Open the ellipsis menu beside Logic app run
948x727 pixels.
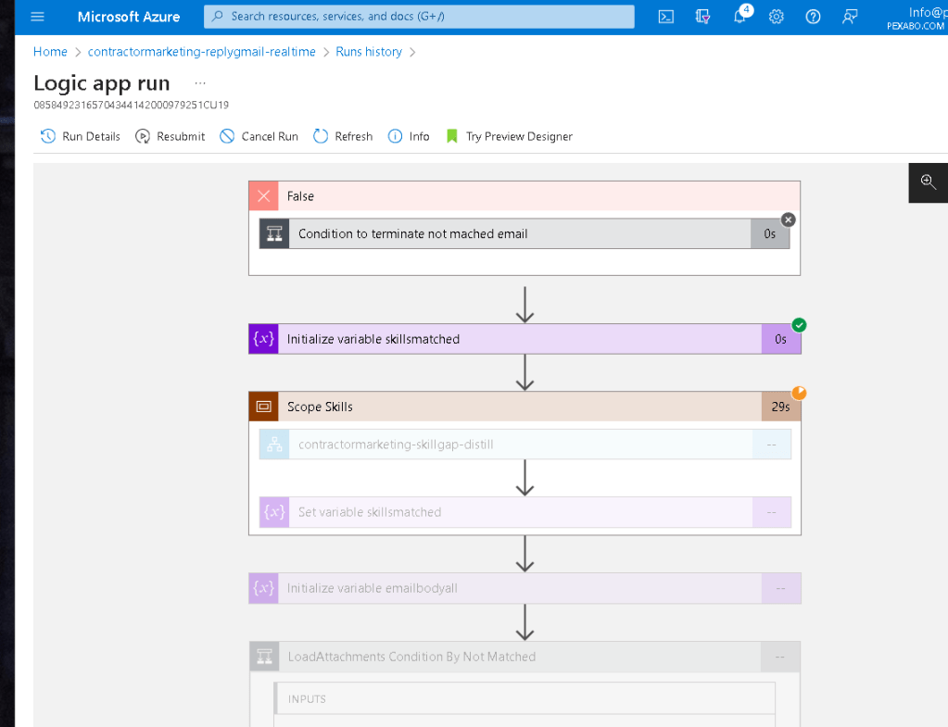click(200, 82)
